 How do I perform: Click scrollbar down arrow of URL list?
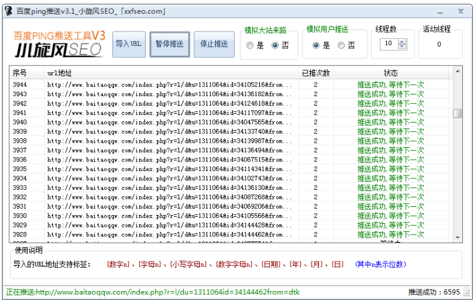(458, 238)
